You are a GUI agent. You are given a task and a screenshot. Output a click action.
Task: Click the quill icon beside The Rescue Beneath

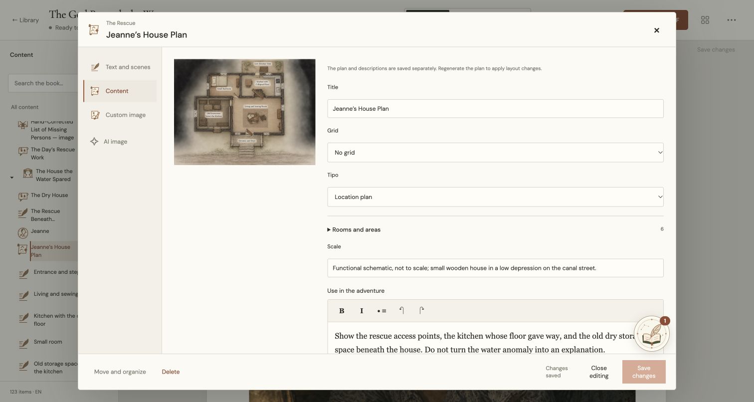[23, 212]
